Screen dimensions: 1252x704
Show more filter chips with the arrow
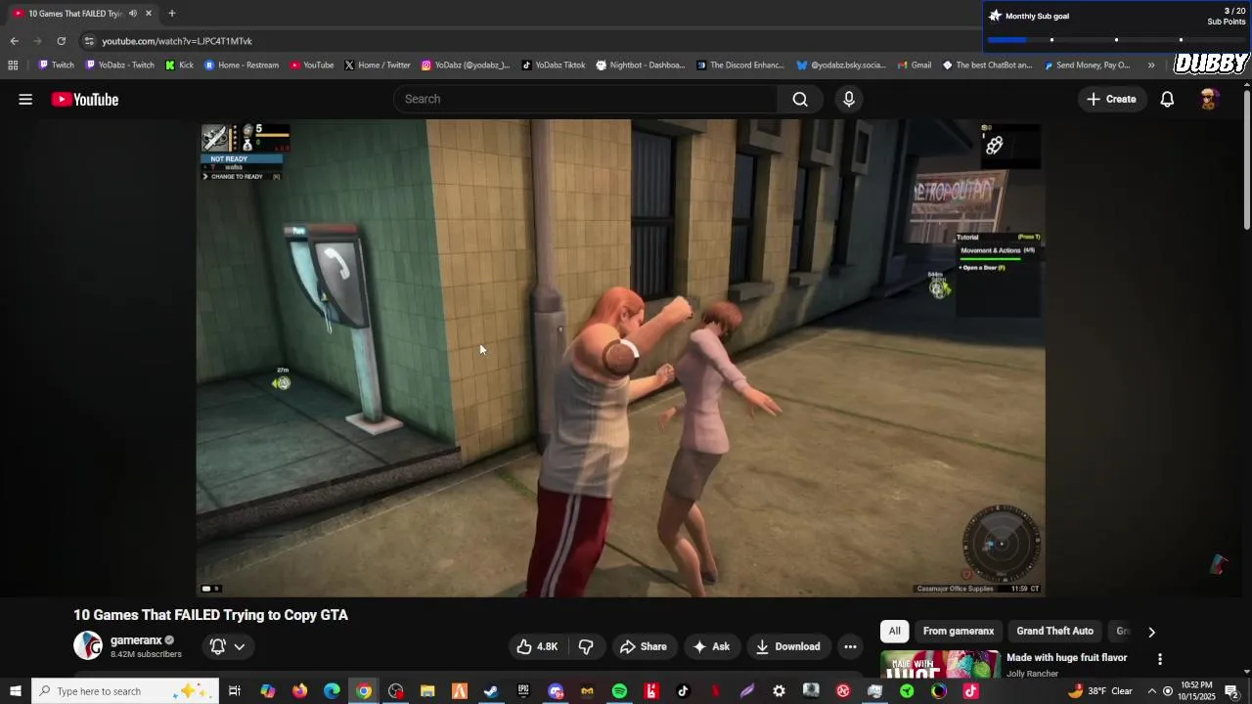1151,632
